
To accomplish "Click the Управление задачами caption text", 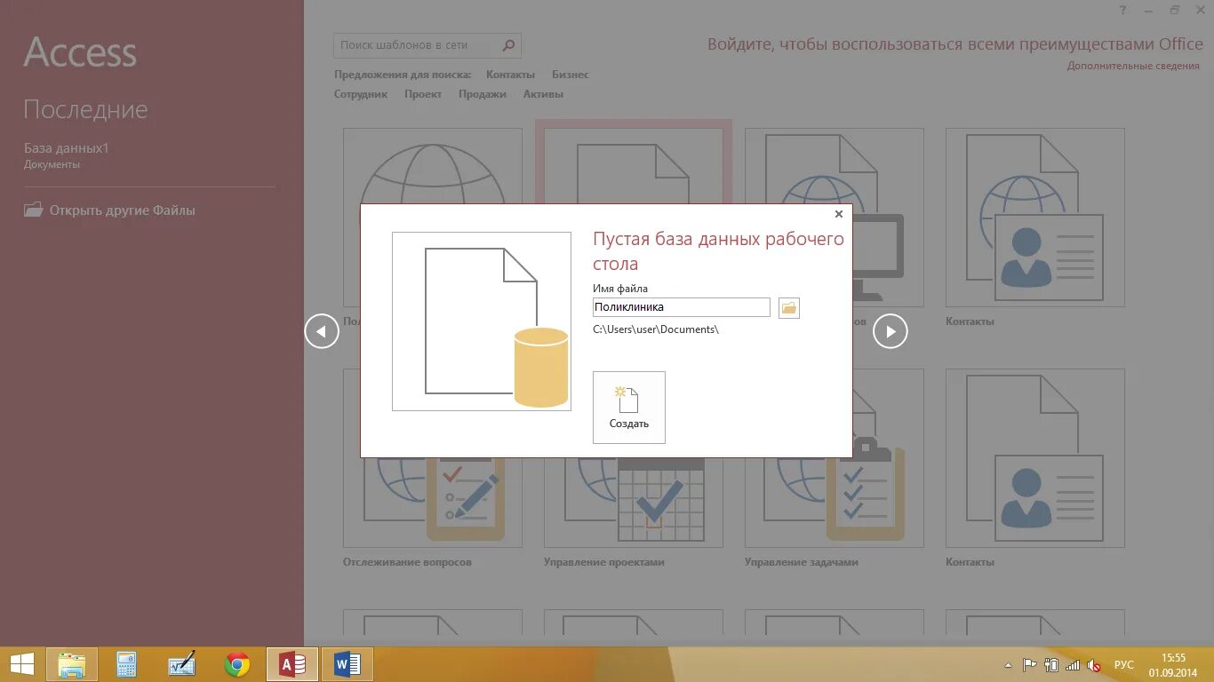I will pyautogui.click(x=802, y=562).
